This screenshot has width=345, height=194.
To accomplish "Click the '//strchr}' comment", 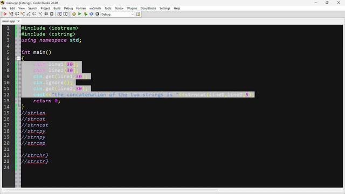I will pos(34,155).
